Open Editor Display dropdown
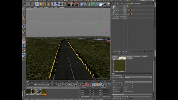The width and height of the screenshot is (178, 100). coord(139,82)
